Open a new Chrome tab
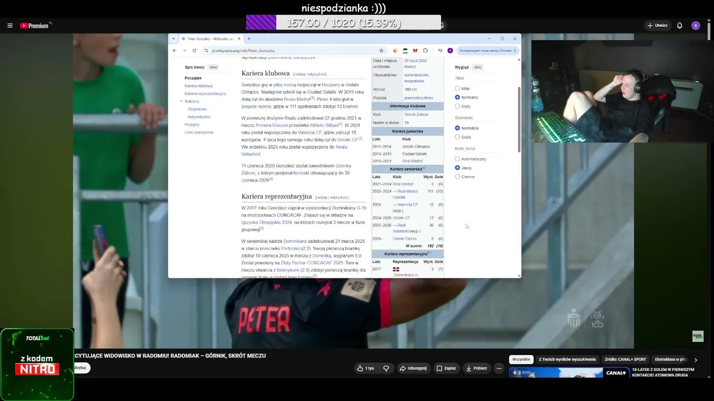 249,39
